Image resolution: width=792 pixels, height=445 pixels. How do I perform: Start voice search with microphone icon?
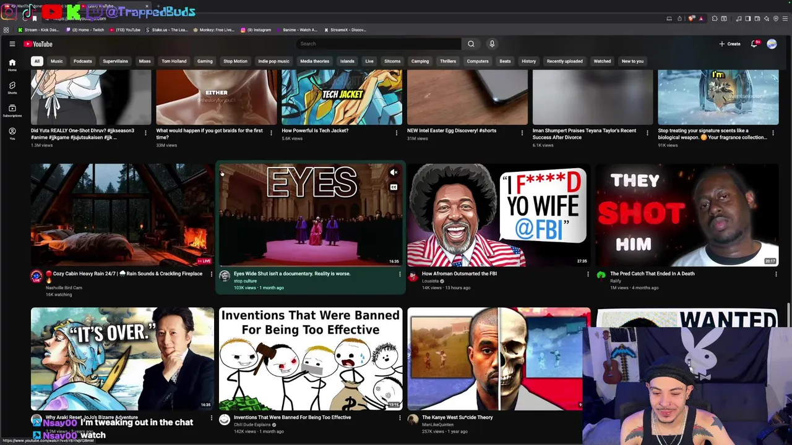pos(492,44)
